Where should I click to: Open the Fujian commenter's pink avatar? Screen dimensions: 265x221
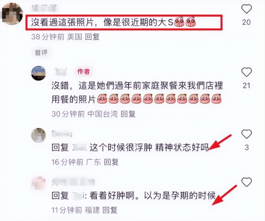point(39,183)
